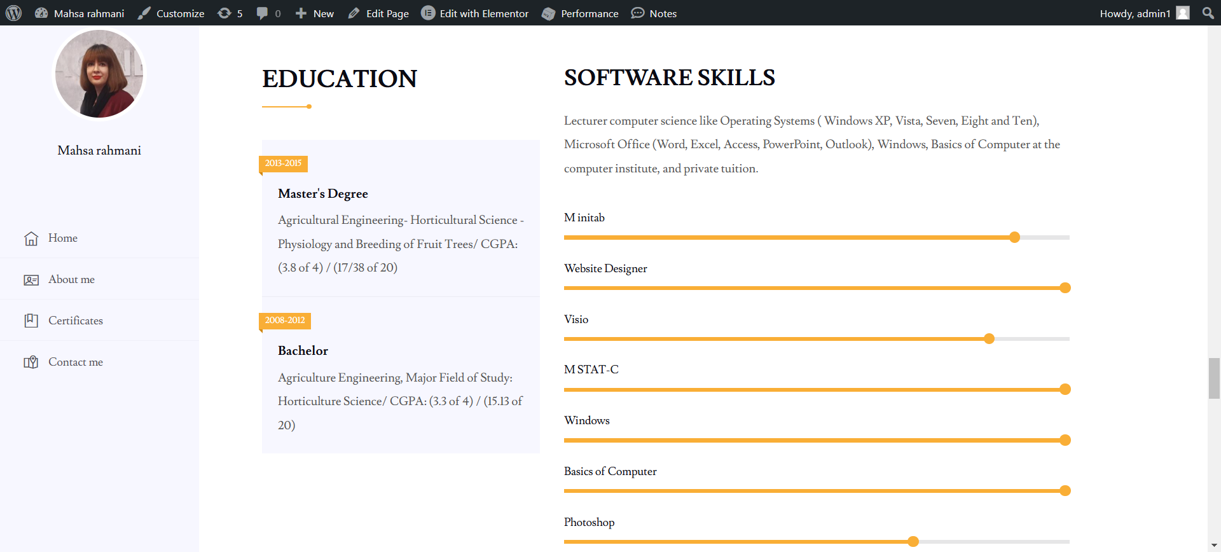Click the M STAT-C skill bar handle
The height and width of the screenshot is (552, 1221).
tap(1065, 389)
